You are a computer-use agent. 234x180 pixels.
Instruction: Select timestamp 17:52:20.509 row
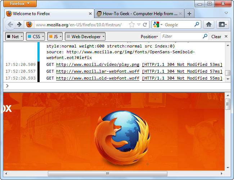[x=21, y=65]
